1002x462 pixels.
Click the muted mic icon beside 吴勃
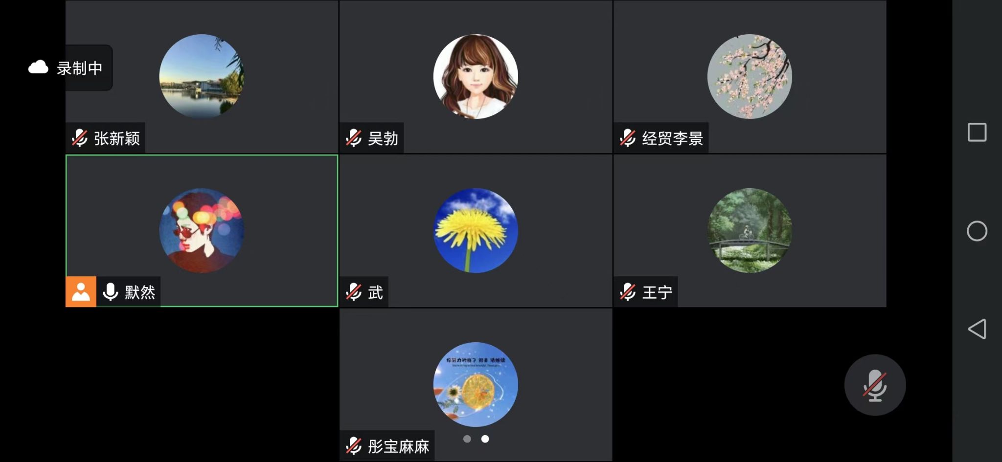pos(354,138)
